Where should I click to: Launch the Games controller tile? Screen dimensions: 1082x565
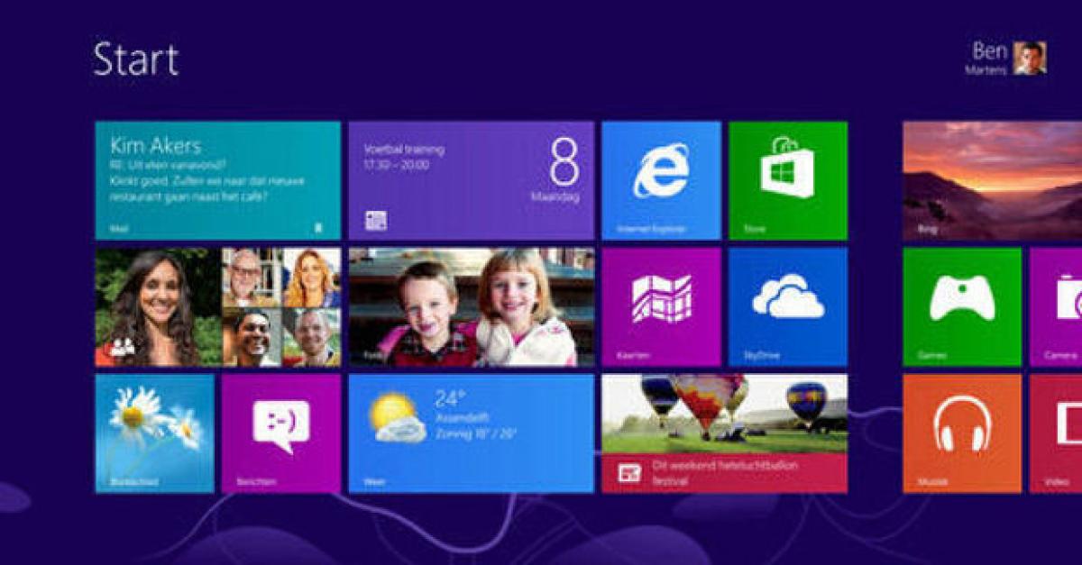(x=962, y=307)
